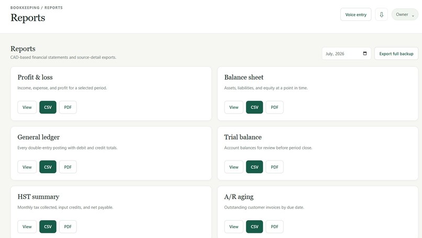View the General ledger report

tap(27, 167)
